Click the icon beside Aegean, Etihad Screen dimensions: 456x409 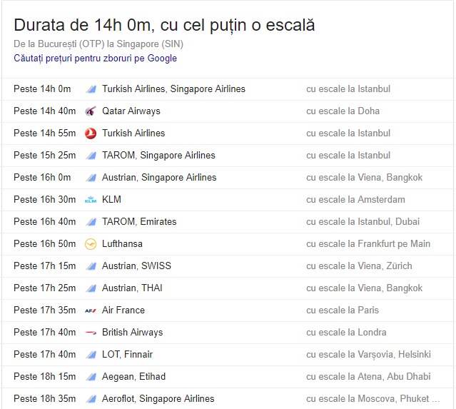pos(91,377)
